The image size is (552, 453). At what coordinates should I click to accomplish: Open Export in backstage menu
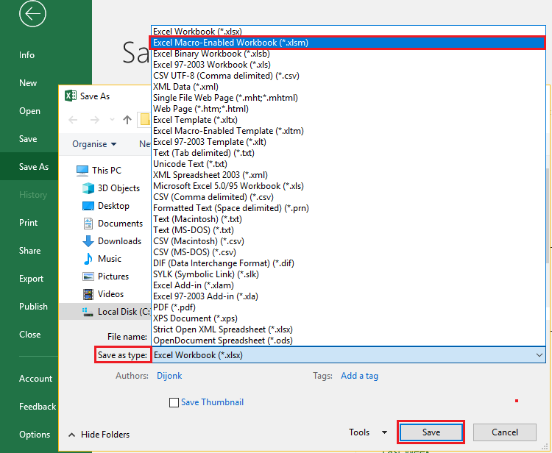[x=31, y=279]
